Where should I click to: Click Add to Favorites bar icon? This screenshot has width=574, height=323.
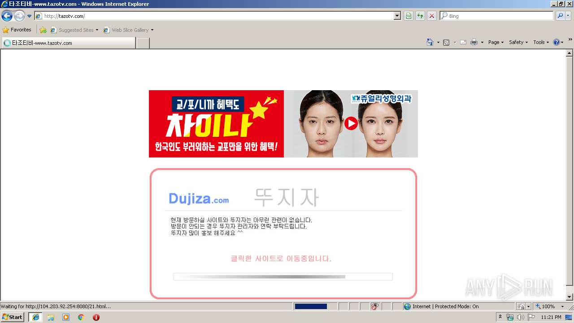[43, 30]
